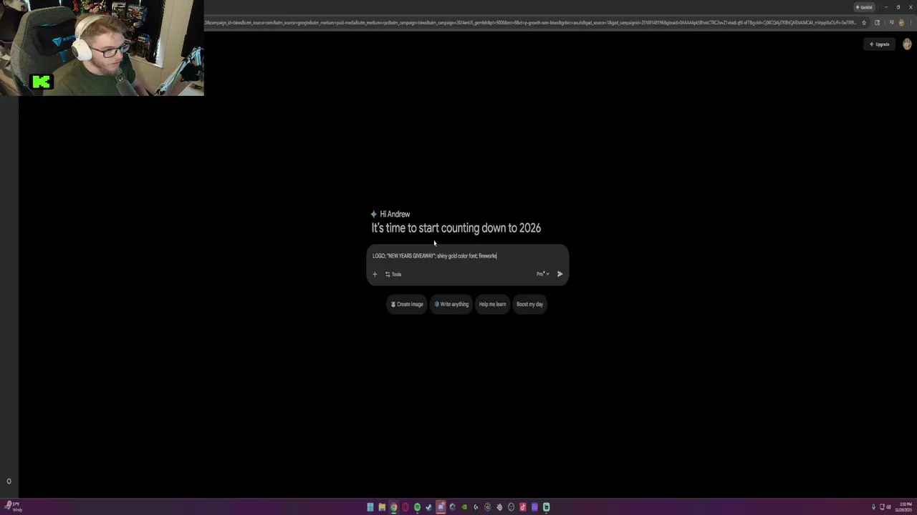917x515 pixels.
Task: Open the Gemini page account avatar
Action: [x=907, y=44]
